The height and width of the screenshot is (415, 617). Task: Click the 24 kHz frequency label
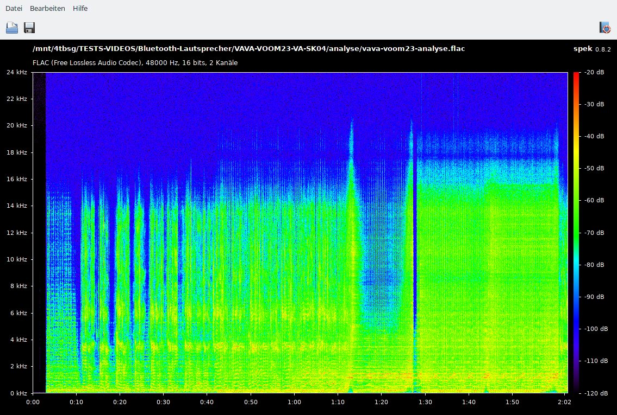(16, 72)
